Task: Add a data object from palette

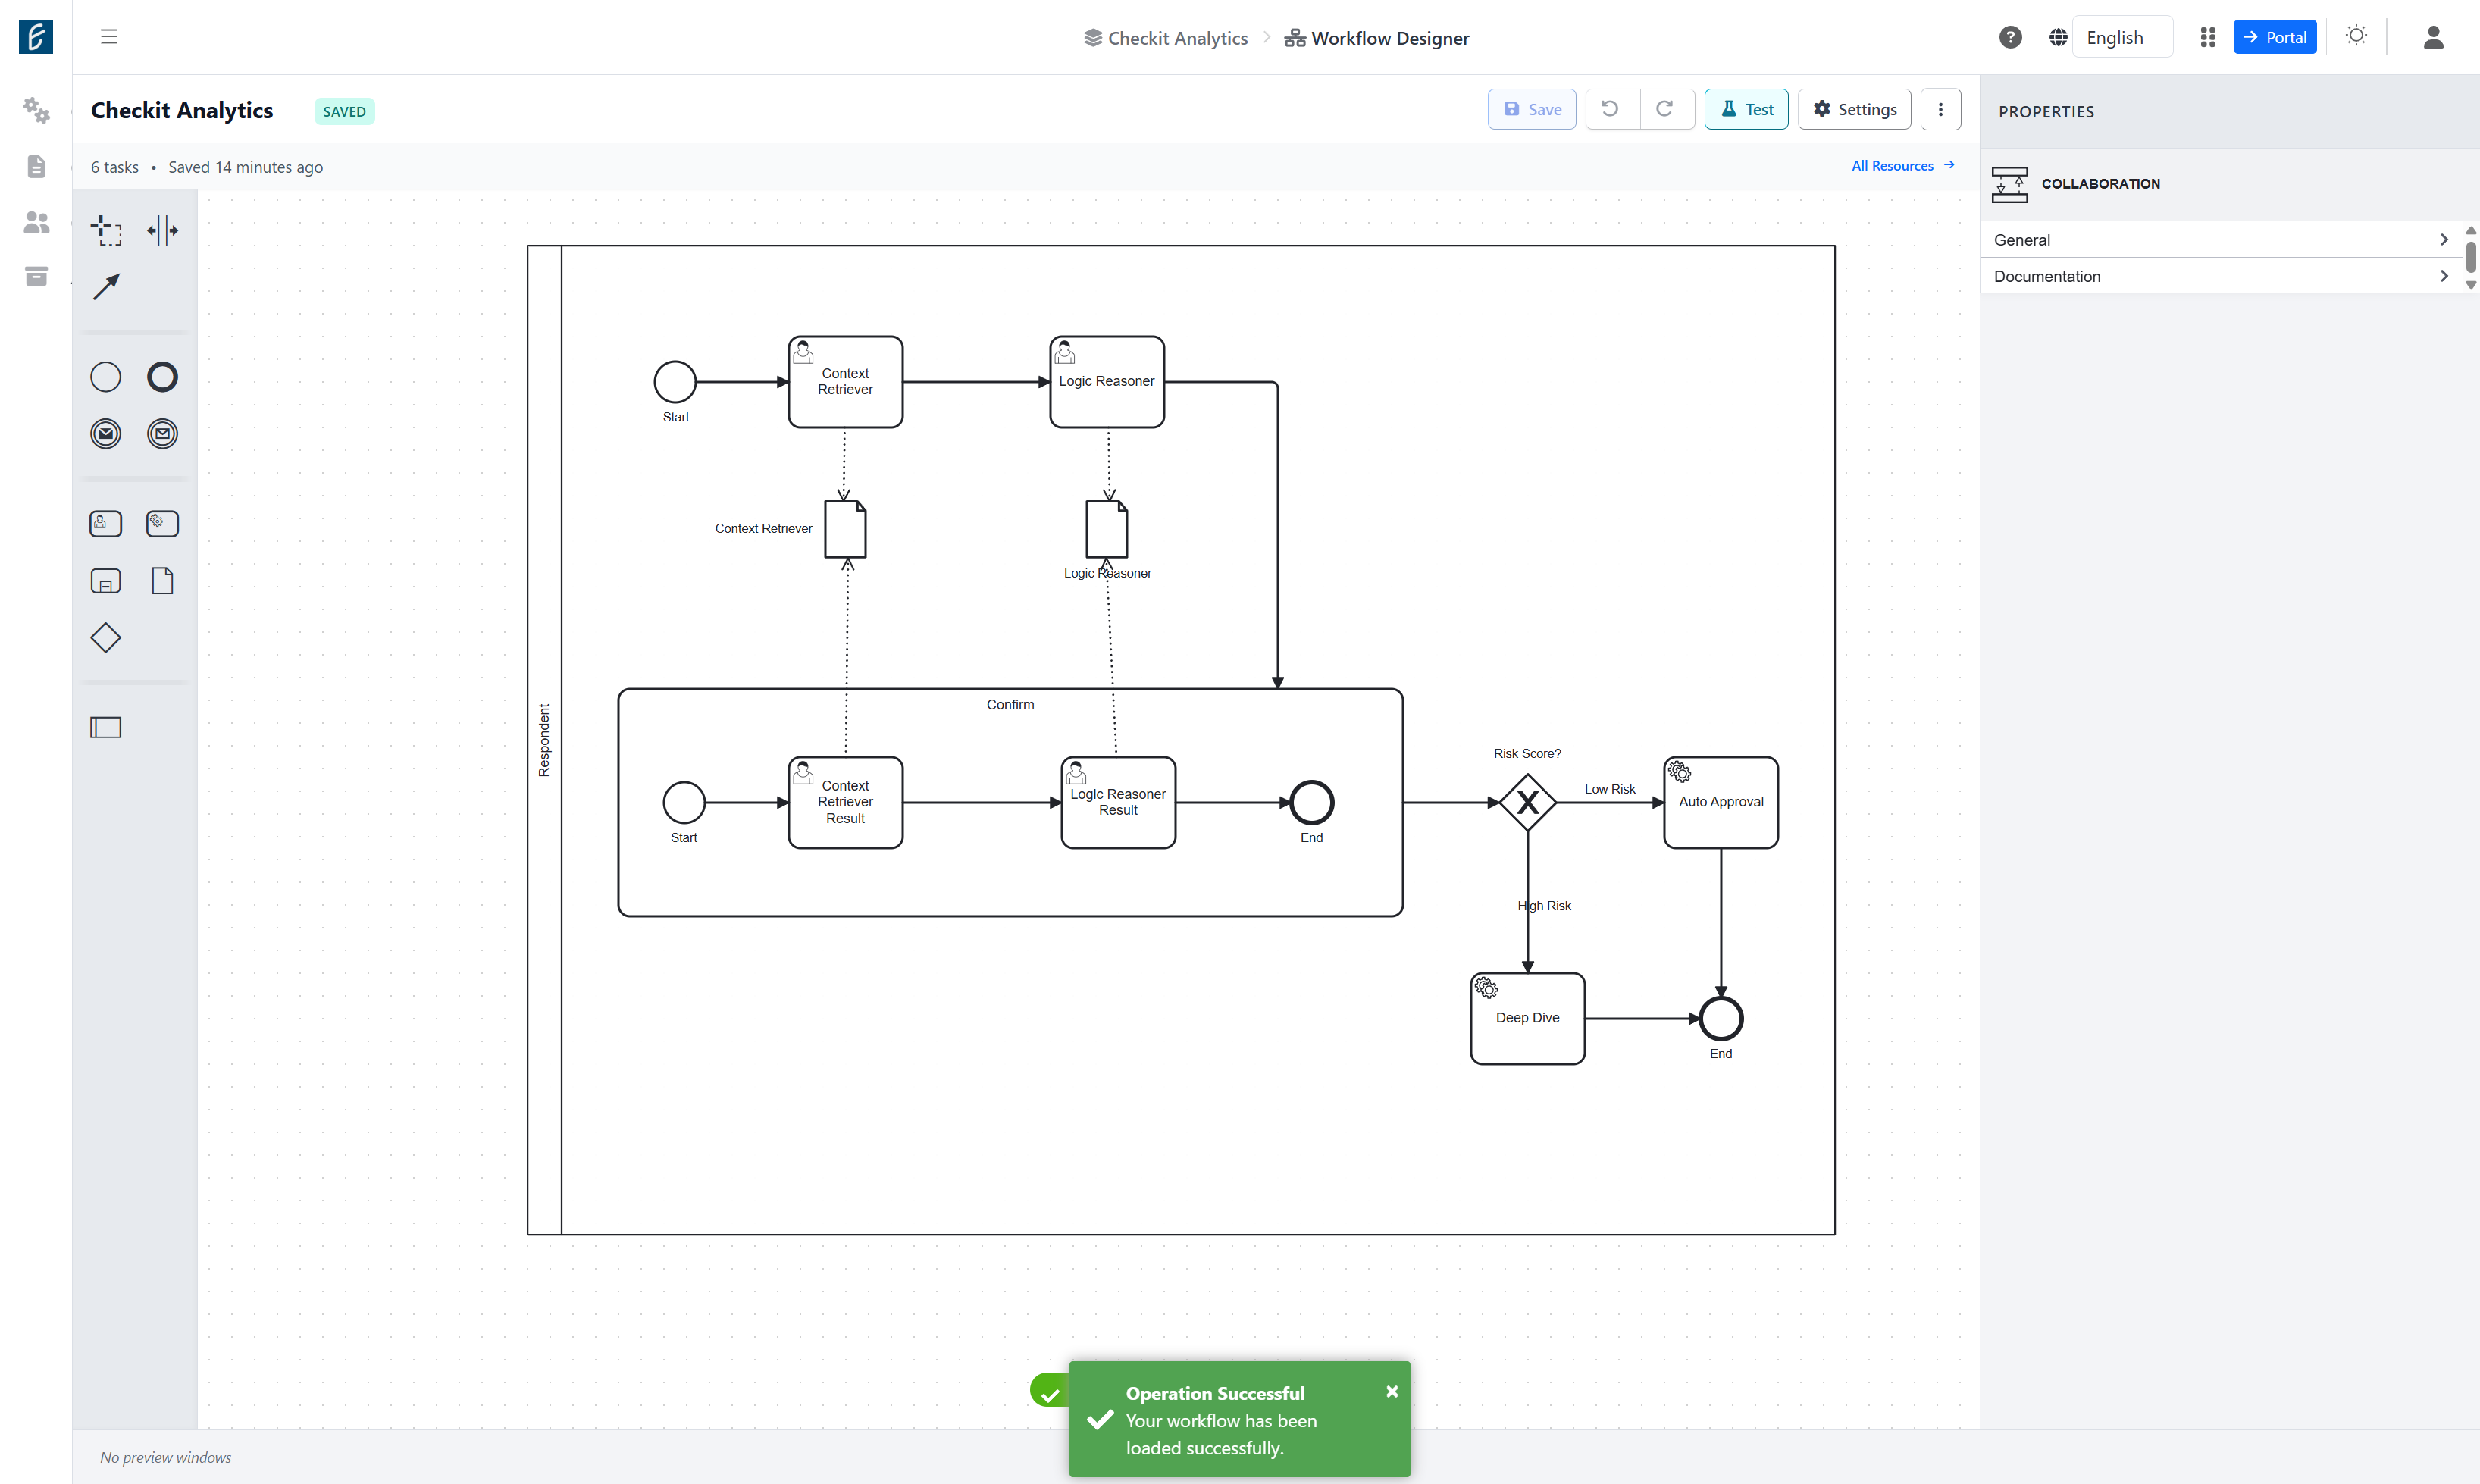Action: (162, 581)
